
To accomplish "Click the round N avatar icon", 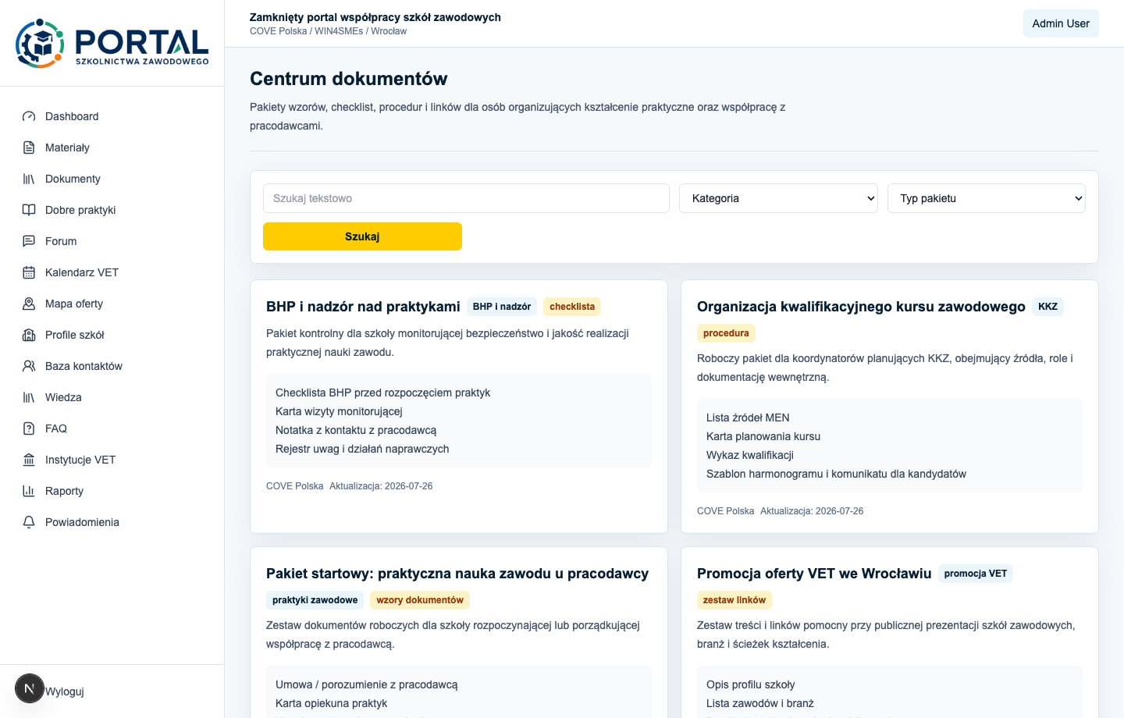I will [x=30, y=688].
